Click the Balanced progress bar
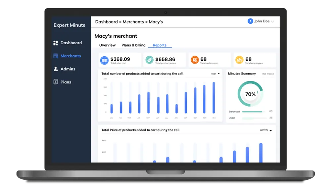The height and width of the screenshot is (184, 331). click(x=254, y=112)
